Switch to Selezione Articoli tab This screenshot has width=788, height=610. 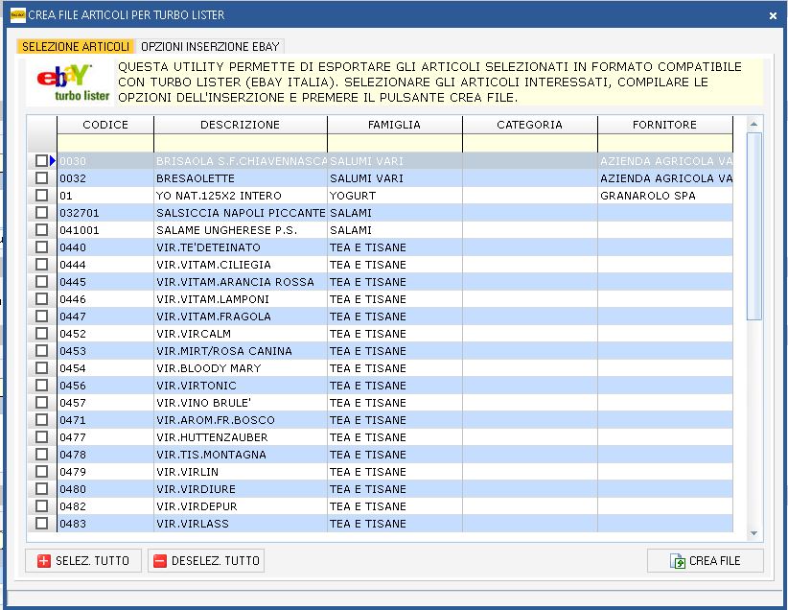(76, 46)
